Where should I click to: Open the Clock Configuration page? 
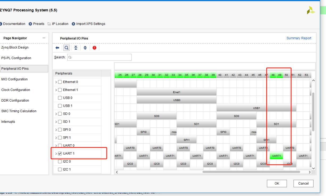[x=15, y=90]
